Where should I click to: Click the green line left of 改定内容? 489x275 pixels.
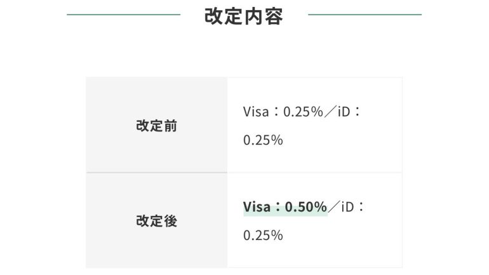[123, 14]
